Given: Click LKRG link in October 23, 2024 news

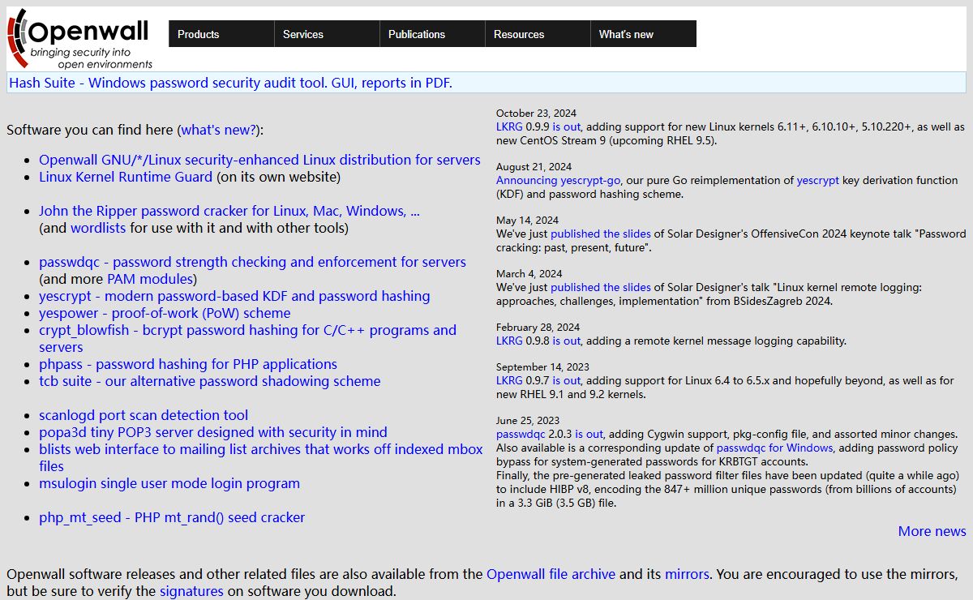Looking at the screenshot, I should (509, 126).
